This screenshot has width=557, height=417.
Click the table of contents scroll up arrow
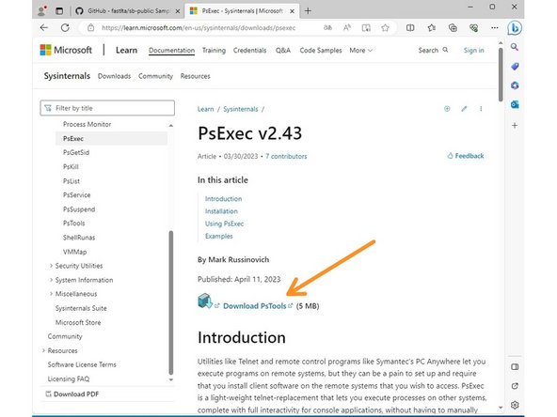click(x=171, y=126)
